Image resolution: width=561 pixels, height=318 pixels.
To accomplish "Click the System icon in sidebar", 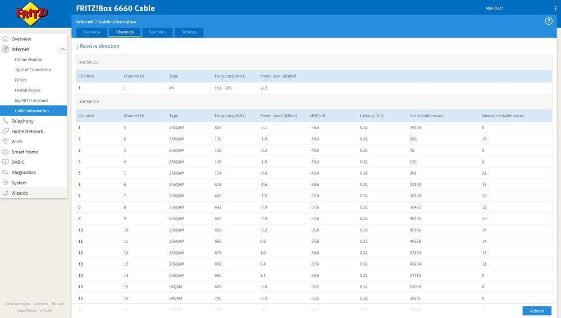I will tap(6, 183).
